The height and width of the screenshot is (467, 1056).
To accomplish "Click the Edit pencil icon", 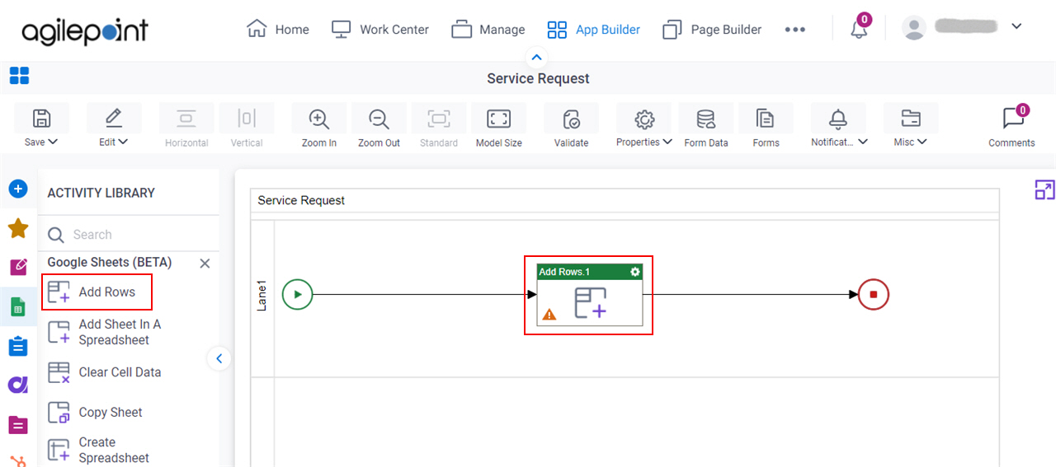I will click(x=114, y=119).
